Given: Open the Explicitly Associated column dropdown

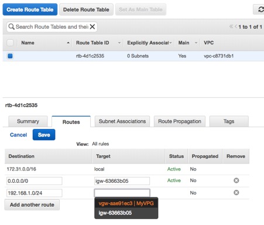Looking at the screenshot, I should coord(170,43).
